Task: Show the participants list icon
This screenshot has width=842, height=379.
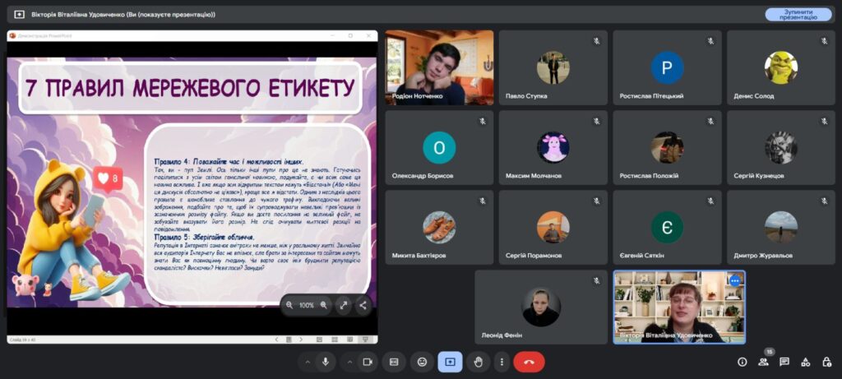Action: click(x=763, y=362)
